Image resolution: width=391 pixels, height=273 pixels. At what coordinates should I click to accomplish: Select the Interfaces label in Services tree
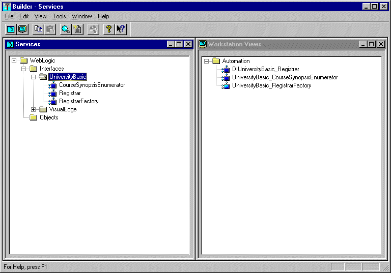(x=52, y=69)
